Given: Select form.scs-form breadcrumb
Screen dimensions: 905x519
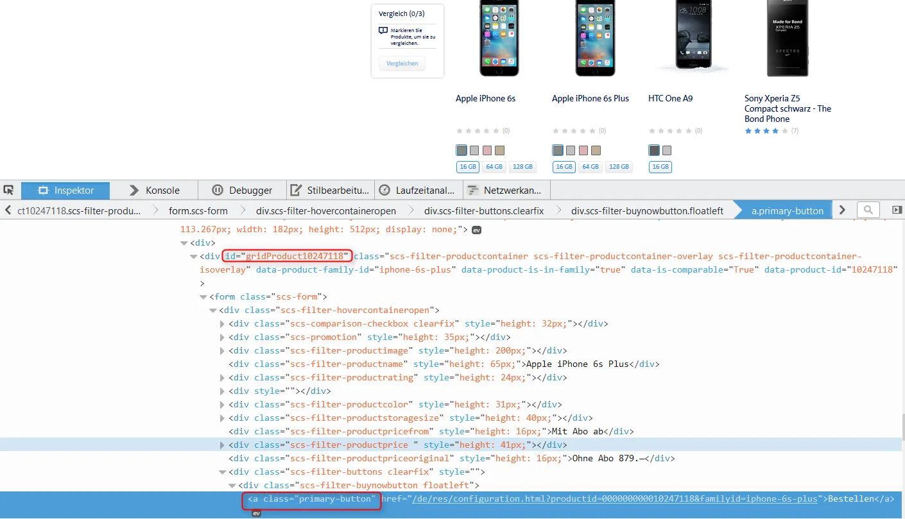Looking at the screenshot, I should pyautogui.click(x=198, y=210).
